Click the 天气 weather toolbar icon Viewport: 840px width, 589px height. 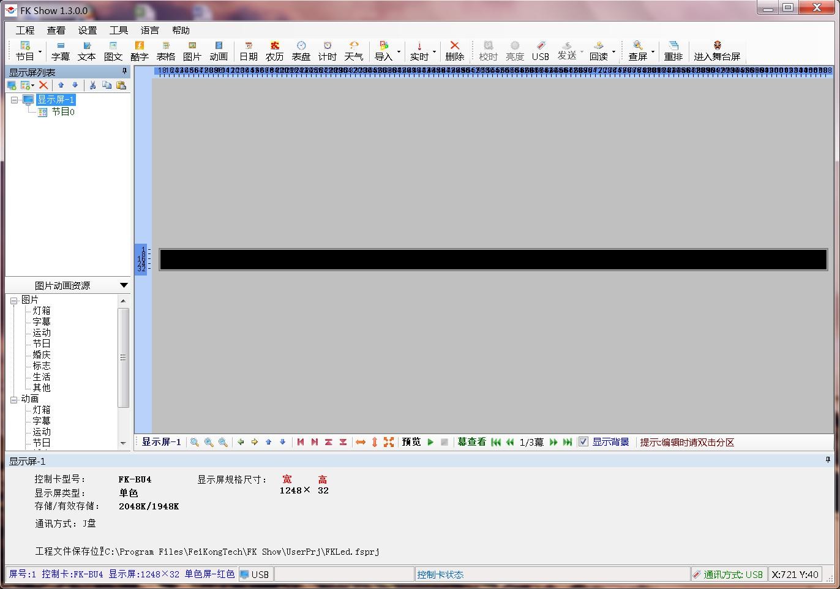tap(353, 51)
